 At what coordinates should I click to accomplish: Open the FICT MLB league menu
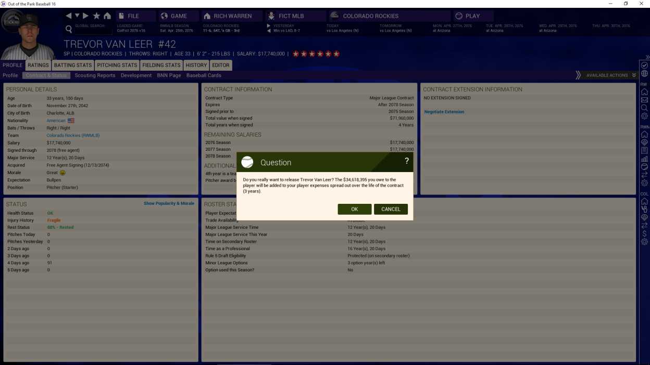295,16
